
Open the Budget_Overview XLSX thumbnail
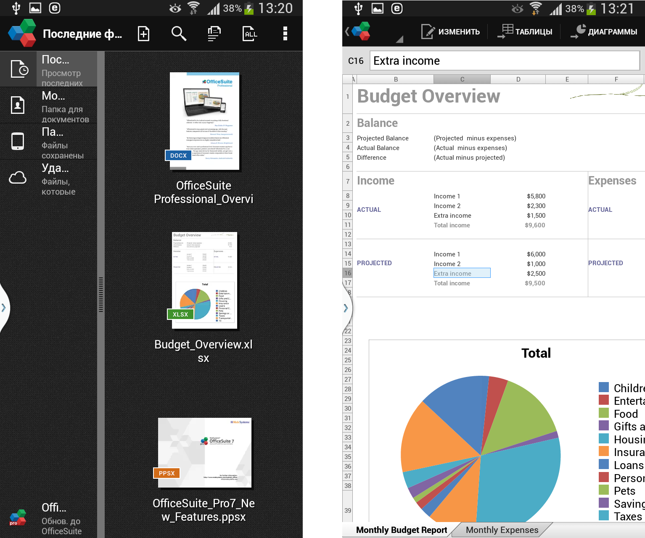(204, 280)
